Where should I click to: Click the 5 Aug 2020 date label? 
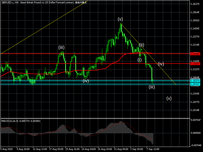point(7,149)
